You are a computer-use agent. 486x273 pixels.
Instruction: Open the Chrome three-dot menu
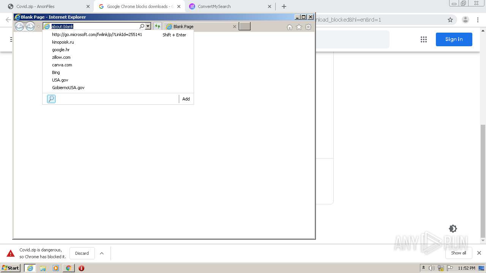pyautogui.click(x=478, y=20)
